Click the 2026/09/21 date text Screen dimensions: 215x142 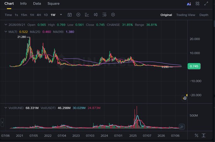pyautogui.click(x=17, y=25)
